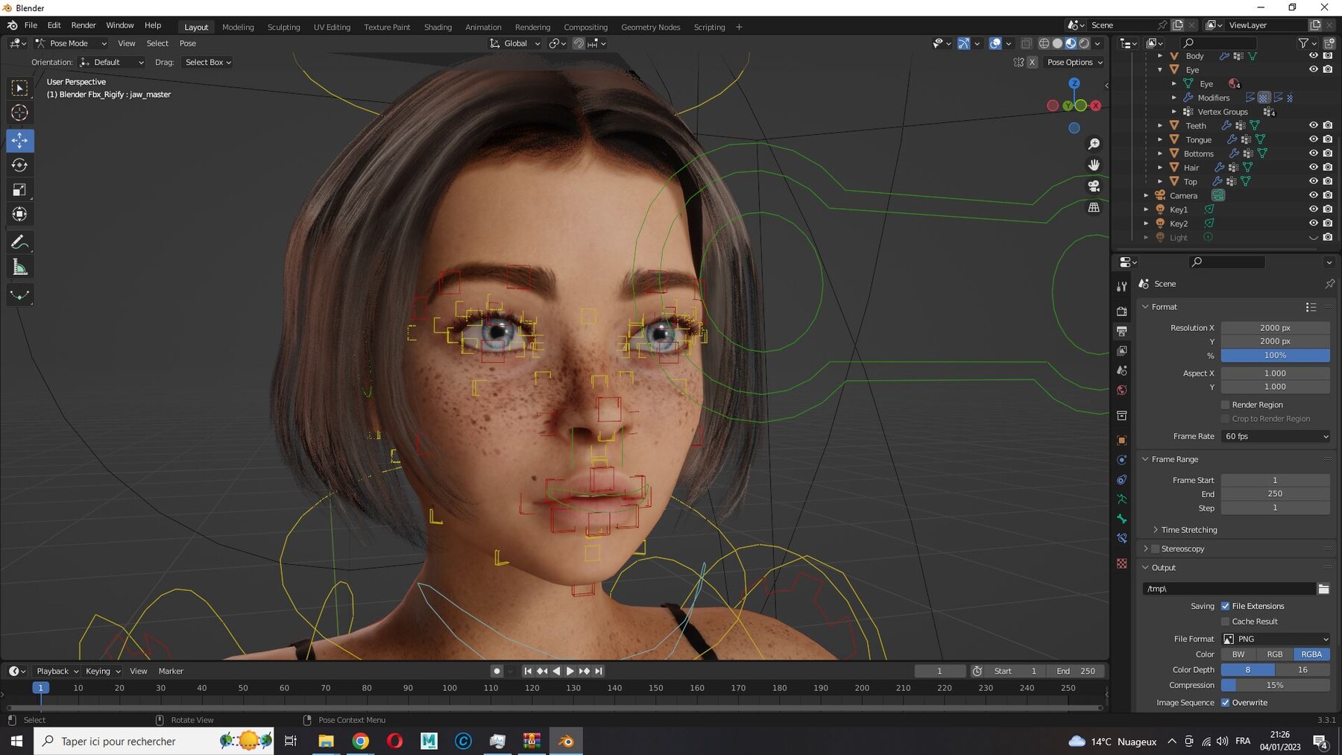Uncheck File Extensions option

click(x=1225, y=606)
